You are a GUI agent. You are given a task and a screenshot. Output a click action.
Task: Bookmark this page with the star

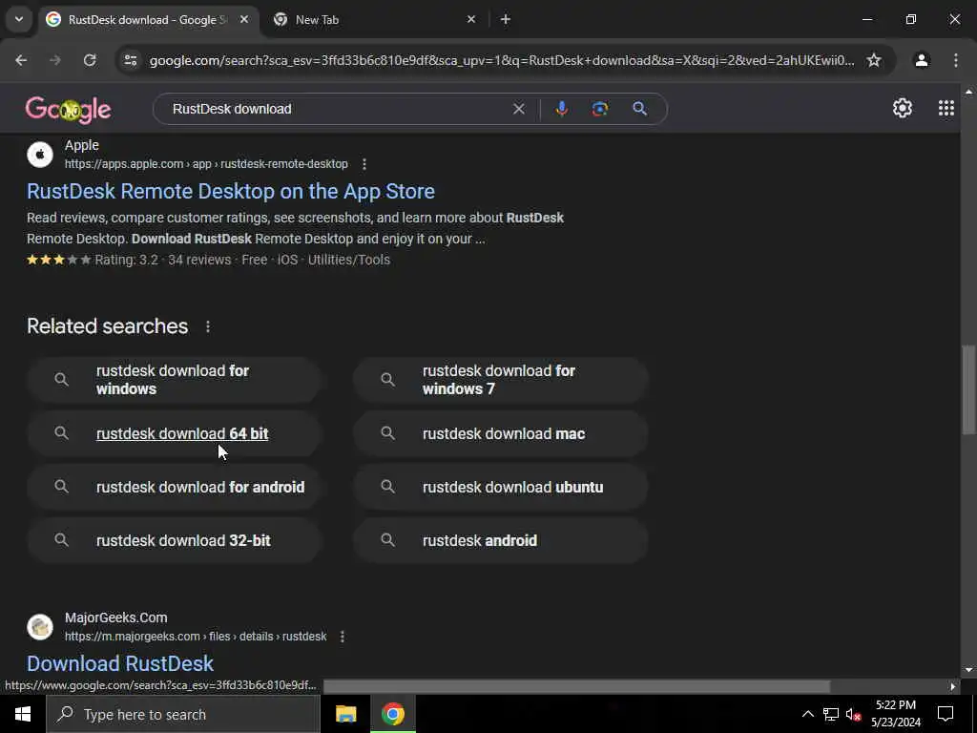coord(874,60)
